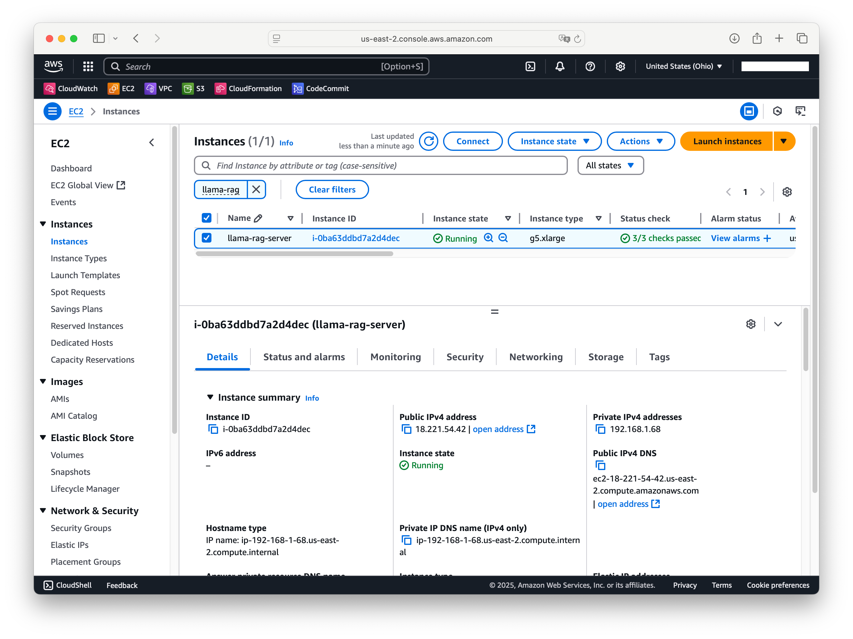Focus the Find Instance by attribute search field
This screenshot has width=853, height=639.
tap(381, 166)
